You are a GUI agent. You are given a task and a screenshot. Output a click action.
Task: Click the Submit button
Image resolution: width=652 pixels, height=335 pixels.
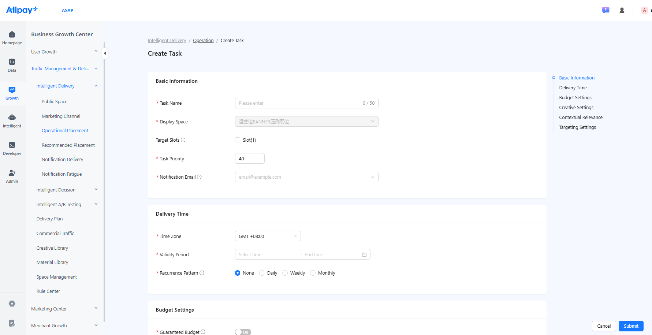click(631, 326)
